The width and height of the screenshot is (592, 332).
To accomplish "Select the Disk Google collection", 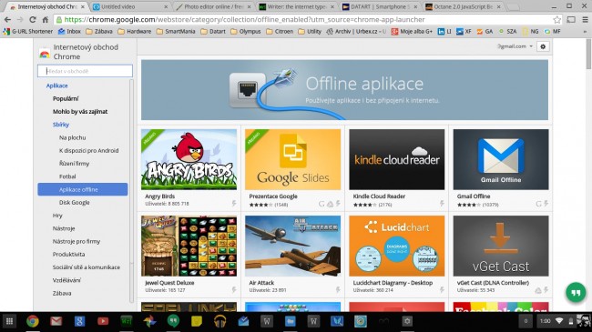I will 75,203.
